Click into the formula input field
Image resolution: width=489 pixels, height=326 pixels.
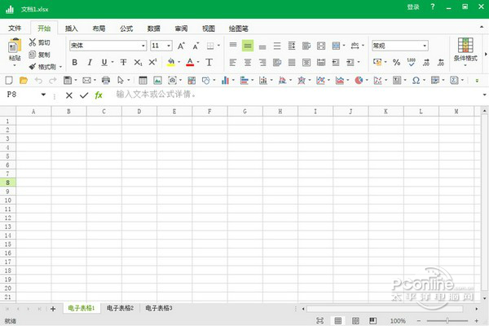297,95
